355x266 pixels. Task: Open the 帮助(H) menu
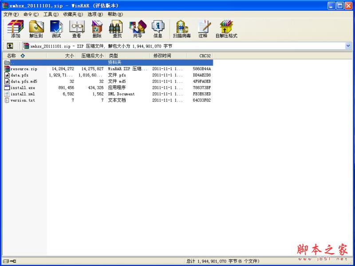[x=115, y=14]
